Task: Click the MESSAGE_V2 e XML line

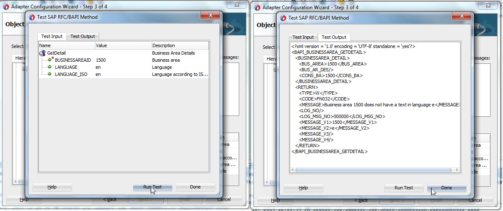Action: pos(334,128)
